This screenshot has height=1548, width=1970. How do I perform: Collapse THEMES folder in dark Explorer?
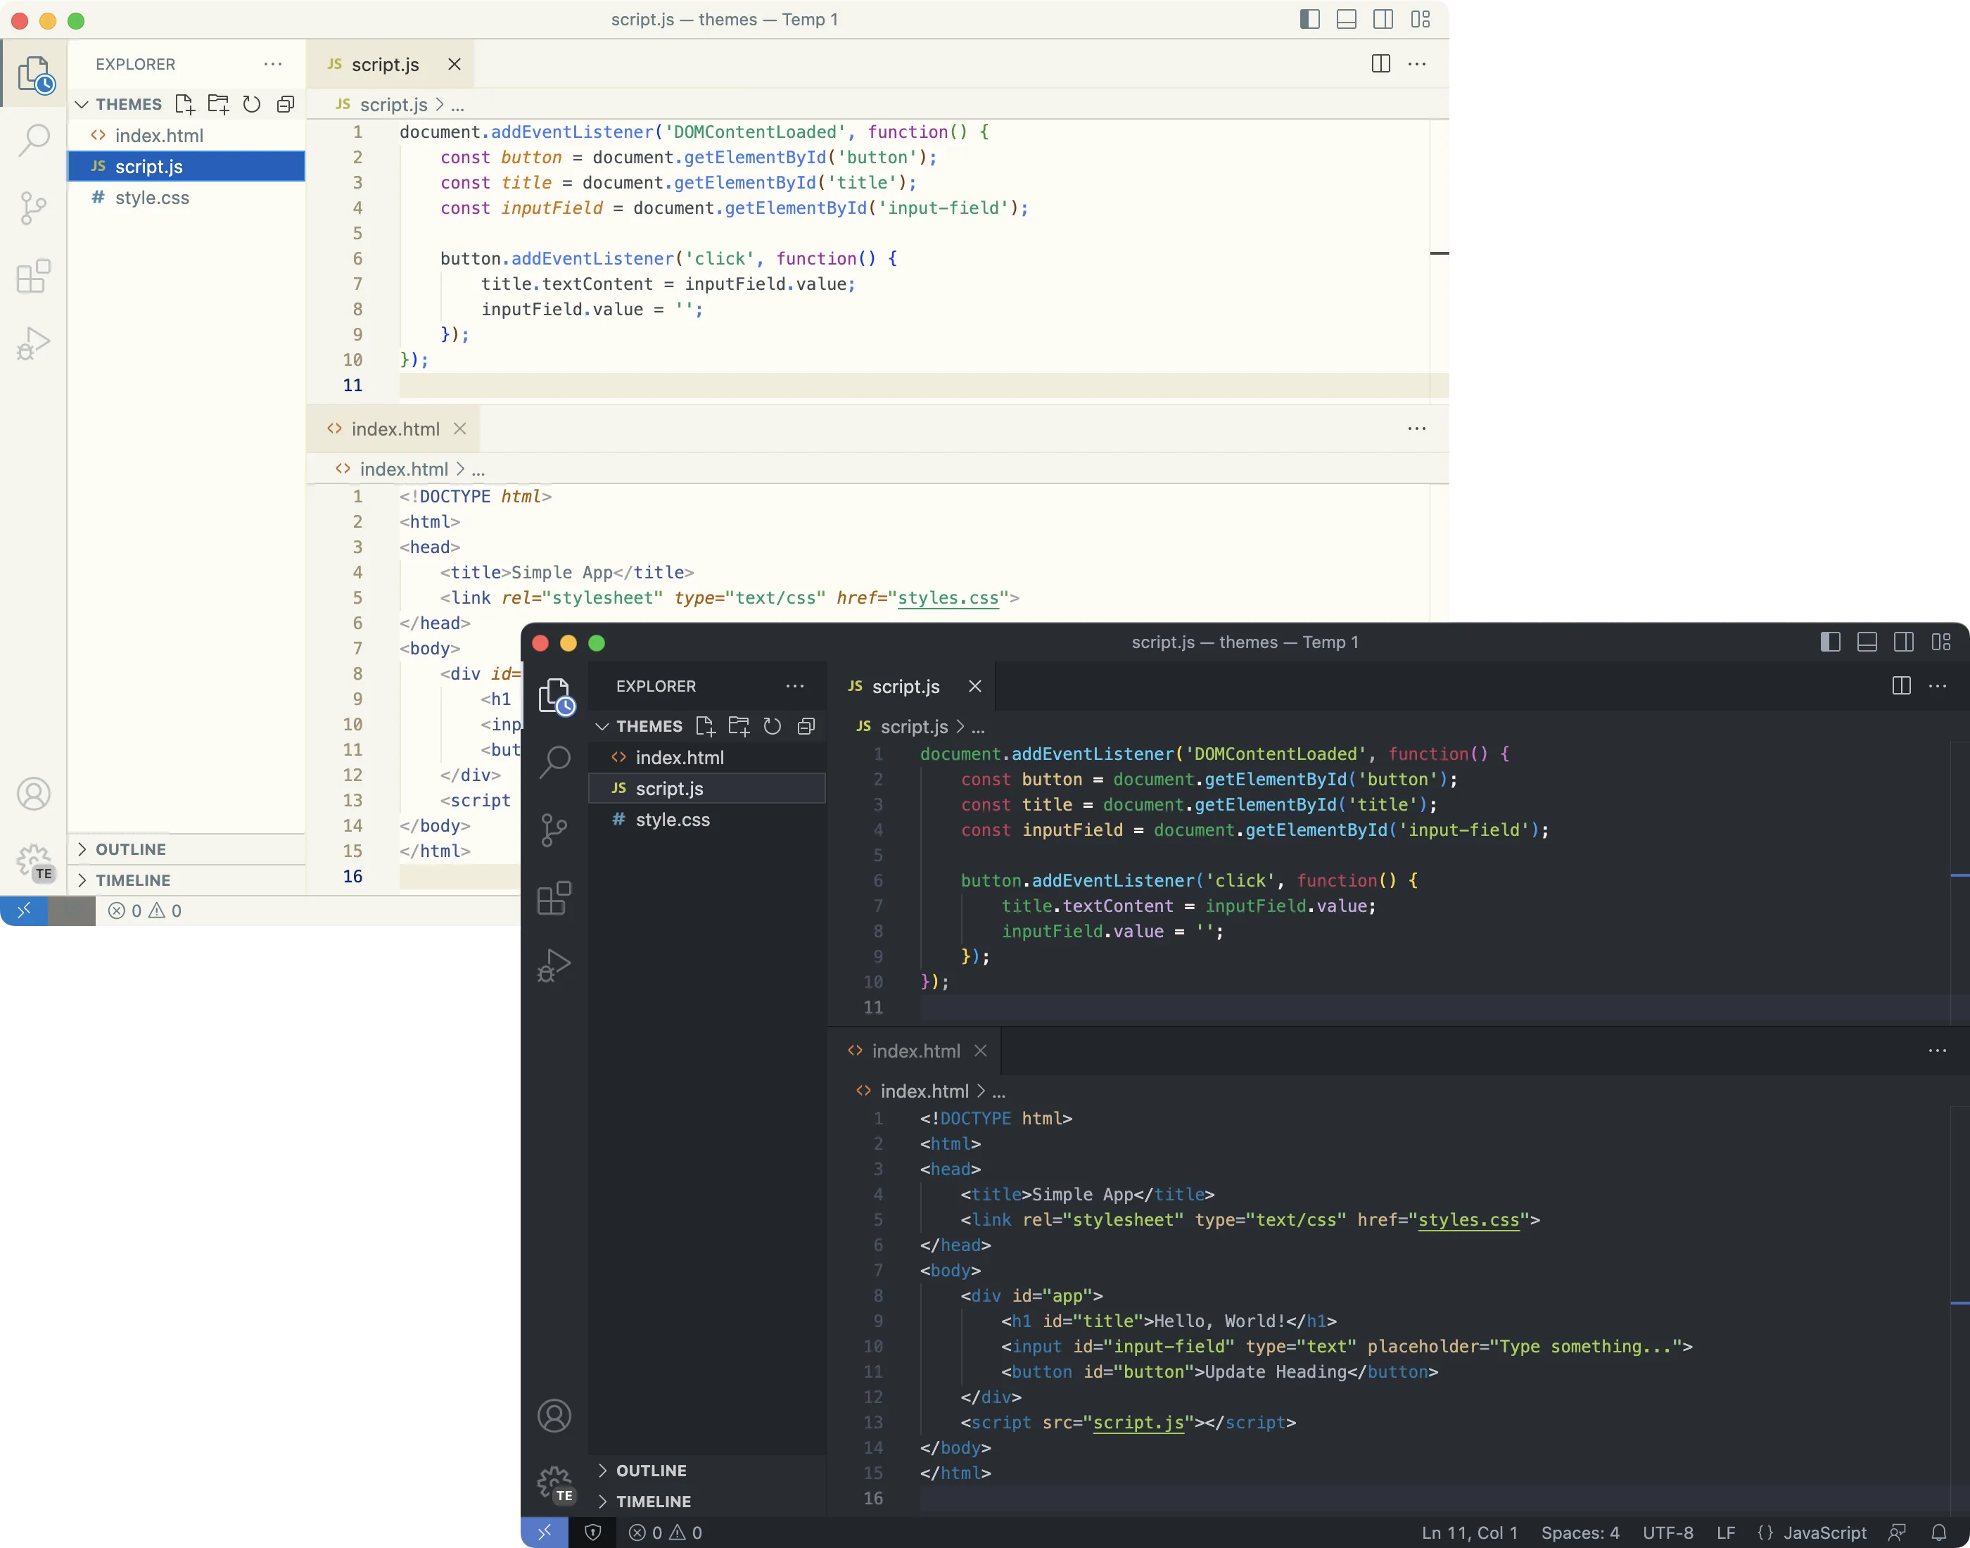click(602, 726)
